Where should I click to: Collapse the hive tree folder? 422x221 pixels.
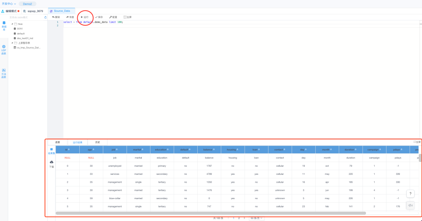12,24
